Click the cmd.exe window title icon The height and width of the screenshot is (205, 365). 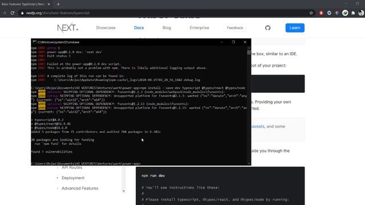34,42
